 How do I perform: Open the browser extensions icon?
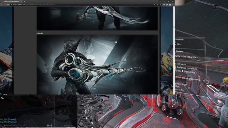coord(164,5)
